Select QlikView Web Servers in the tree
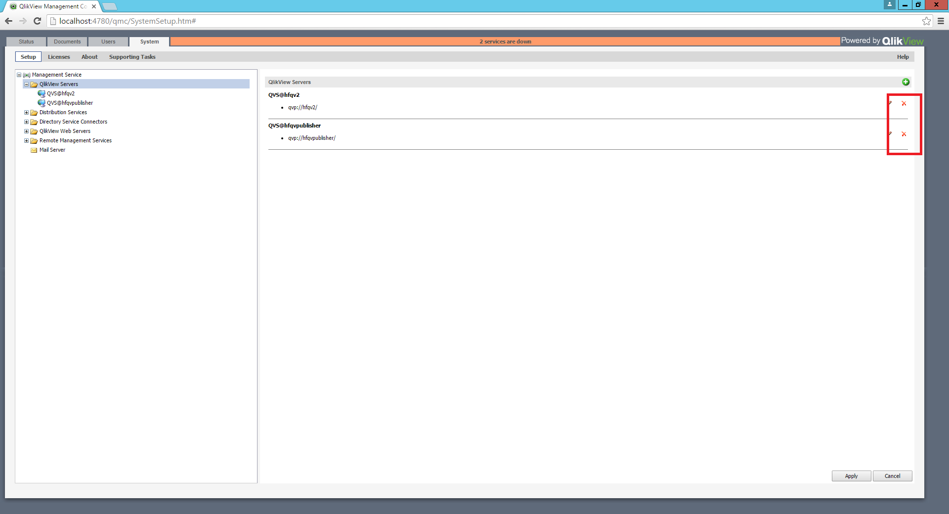Image resolution: width=949 pixels, height=514 pixels. click(65, 131)
